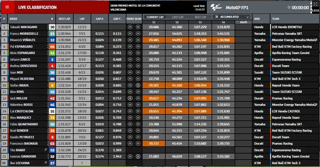Click Rabat's pit status P indicator
Screen dimensions: 320x167
pos(46,150)
